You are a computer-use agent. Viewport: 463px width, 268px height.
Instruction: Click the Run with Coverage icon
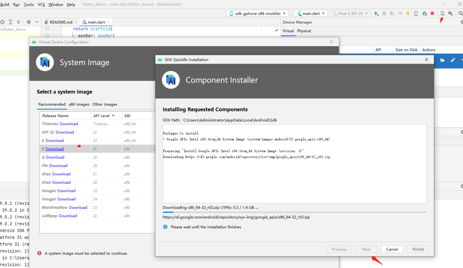tap(392, 14)
